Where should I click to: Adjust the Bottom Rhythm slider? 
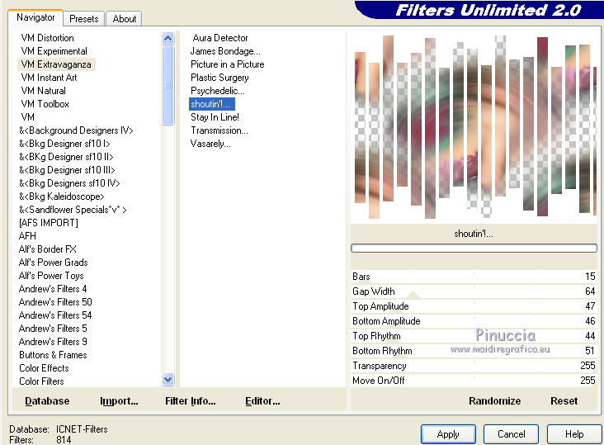474,351
